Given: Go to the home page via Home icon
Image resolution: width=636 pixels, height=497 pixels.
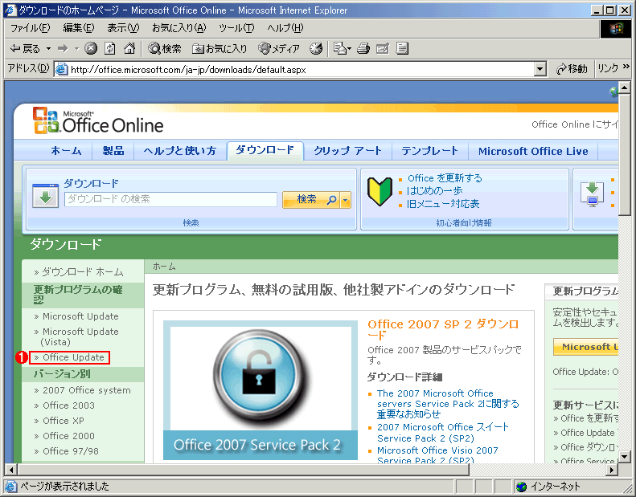Looking at the screenshot, I should pos(129,49).
